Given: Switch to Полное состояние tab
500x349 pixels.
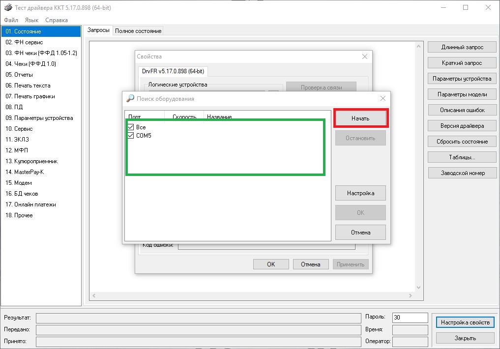Looking at the screenshot, I should coord(138,31).
